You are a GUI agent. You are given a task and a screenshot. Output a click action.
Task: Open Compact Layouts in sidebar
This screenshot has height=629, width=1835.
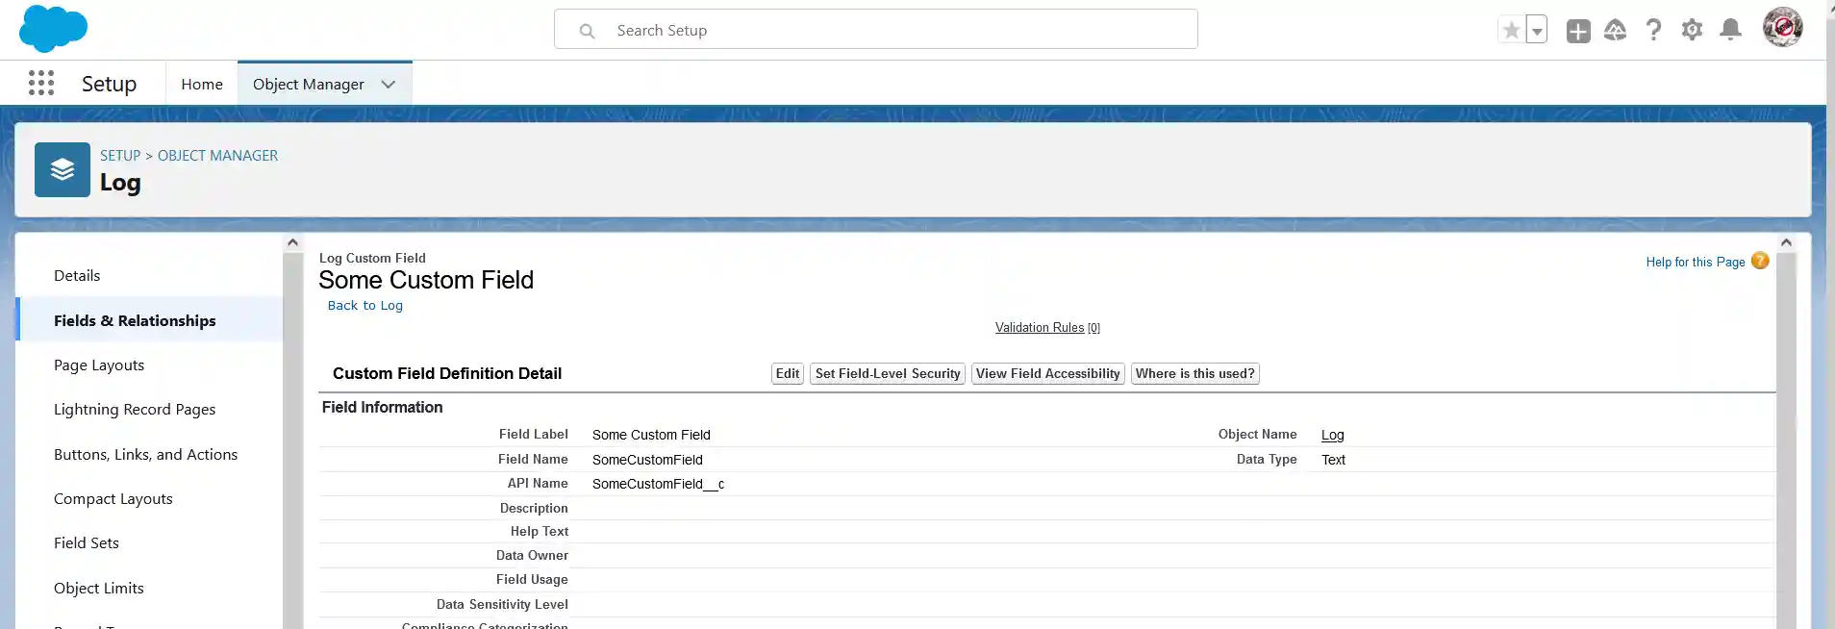click(113, 499)
